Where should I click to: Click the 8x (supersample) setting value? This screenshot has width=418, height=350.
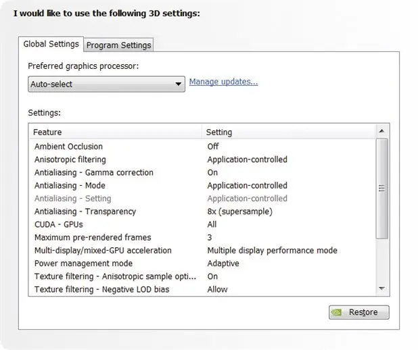pos(240,211)
